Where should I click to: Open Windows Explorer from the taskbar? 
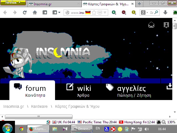(55, 129)
